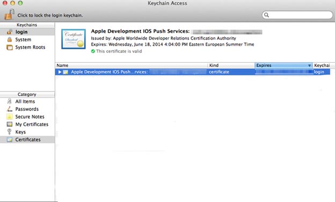The height and width of the screenshot is (202, 335).
Task: Click the green valid checkmark icon
Action: tap(93, 51)
